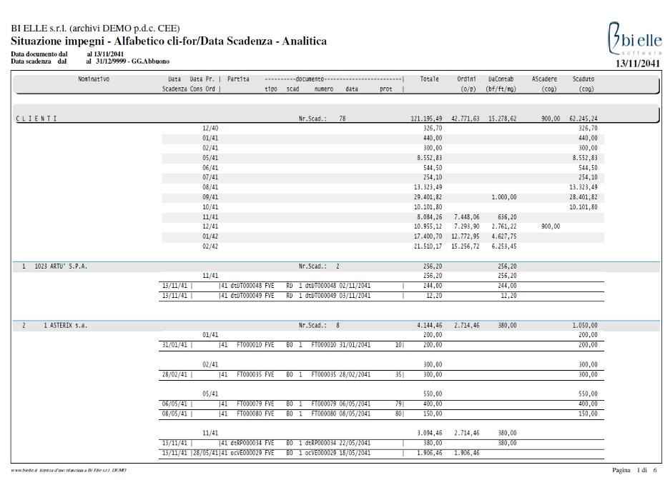Select the 'C L I E N T I' group label
Image resolution: width=670 pixels, height=485 pixels.
(x=36, y=119)
